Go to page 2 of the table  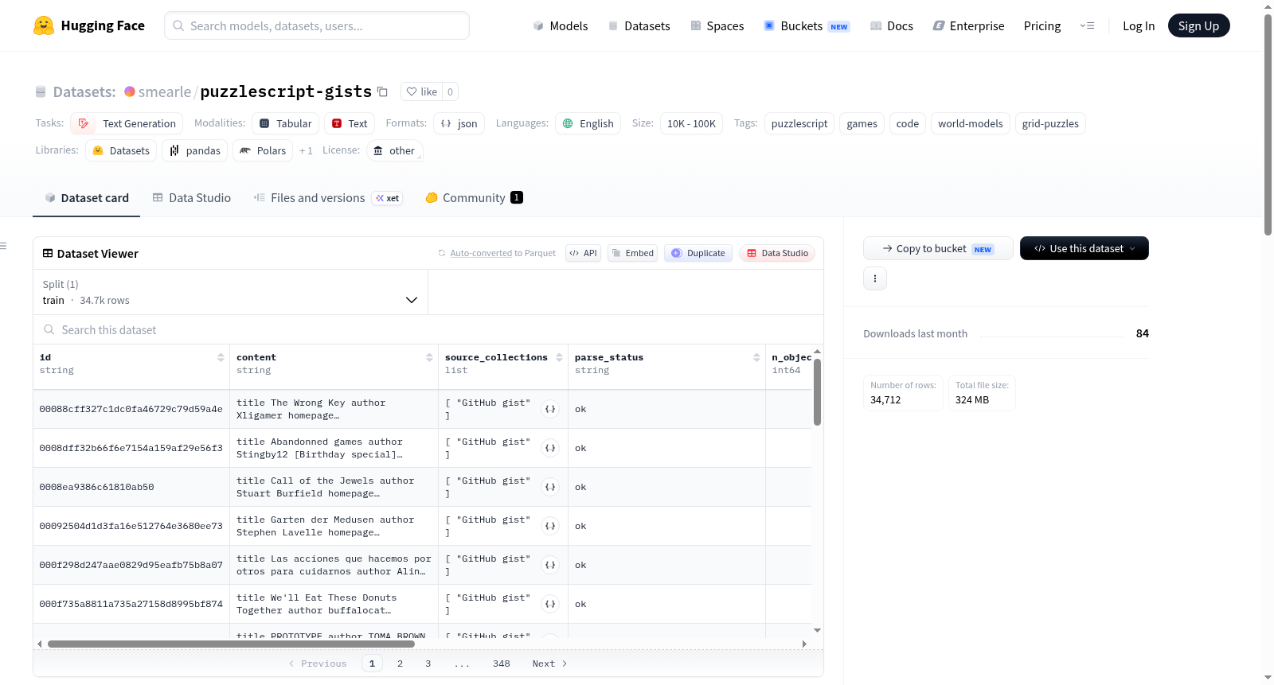tap(400, 664)
